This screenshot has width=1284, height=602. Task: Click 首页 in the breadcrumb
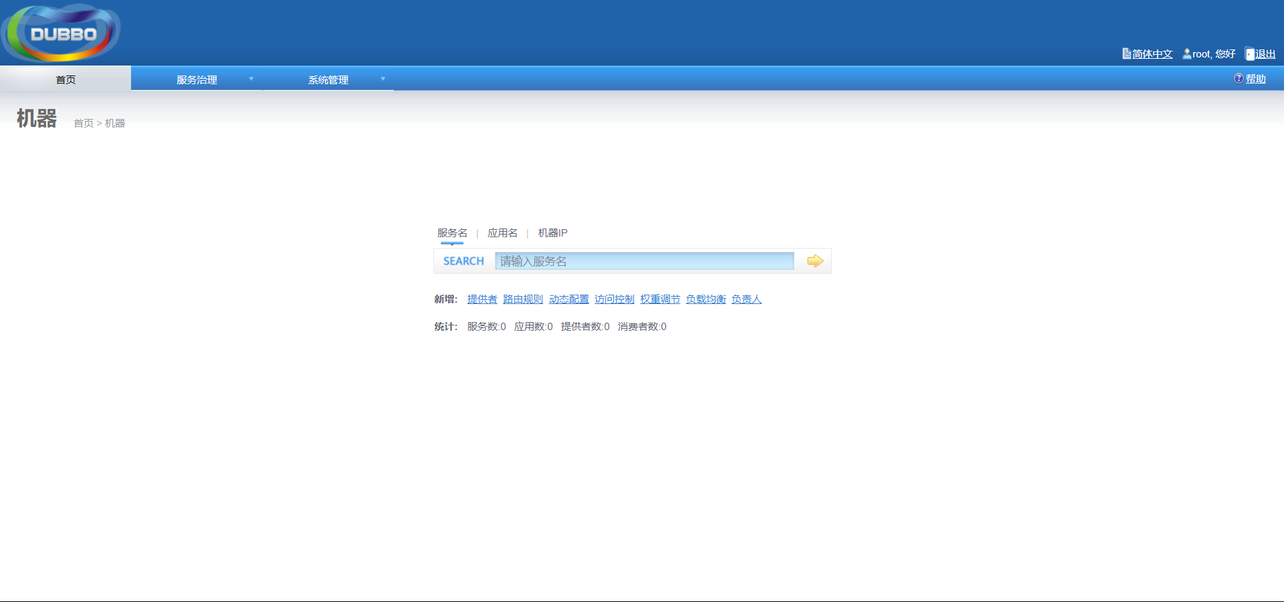click(83, 123)
